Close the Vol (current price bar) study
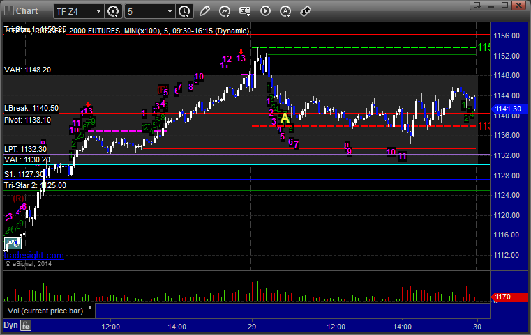The width and height of the screenshot is (531, 335). pos(90,308)
